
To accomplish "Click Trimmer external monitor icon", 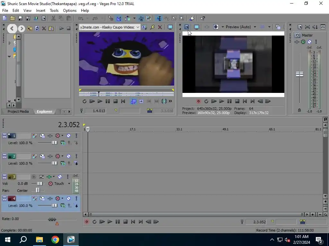I will click(170, 27).
